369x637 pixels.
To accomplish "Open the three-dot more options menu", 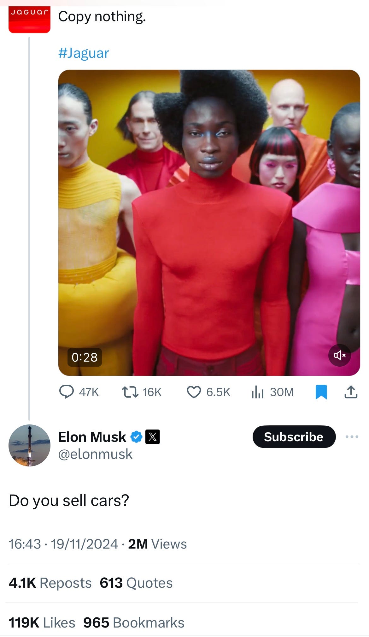I will tap(352, 437).
